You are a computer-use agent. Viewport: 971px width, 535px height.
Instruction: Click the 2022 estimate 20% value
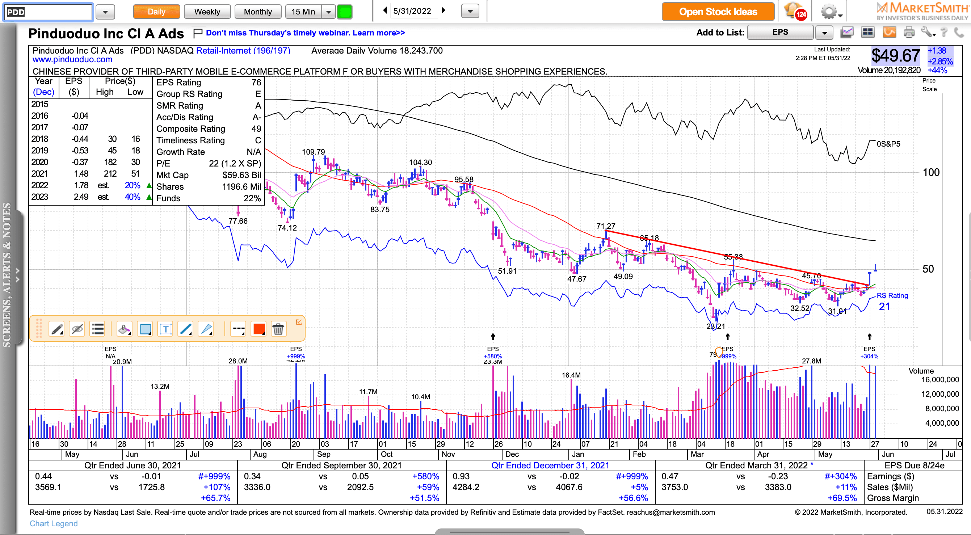[133, 185]
